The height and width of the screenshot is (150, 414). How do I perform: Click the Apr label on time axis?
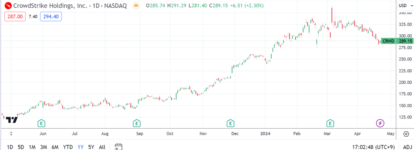357,134
